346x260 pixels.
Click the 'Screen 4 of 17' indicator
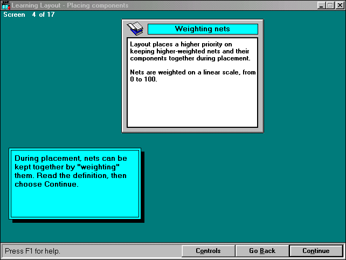pyautogui.click(x=29, y=15)
